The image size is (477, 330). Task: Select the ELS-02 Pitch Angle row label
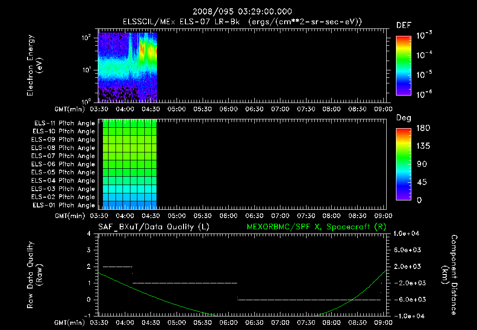point(63,197)
